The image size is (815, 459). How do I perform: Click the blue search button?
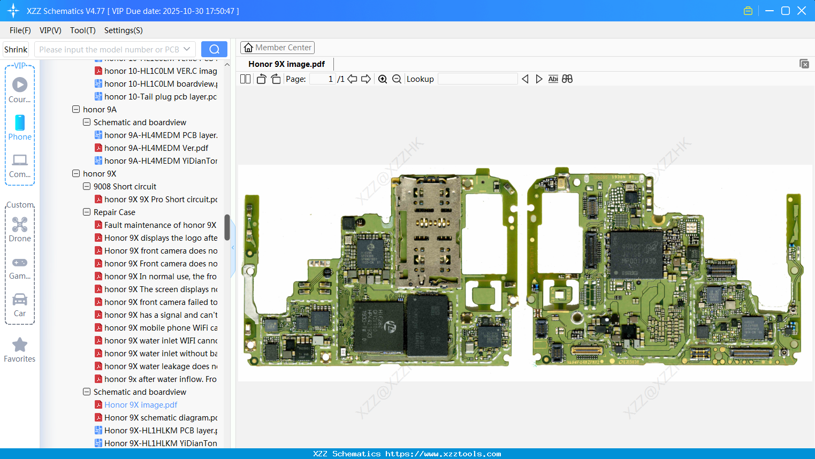[x=214, y=49]
